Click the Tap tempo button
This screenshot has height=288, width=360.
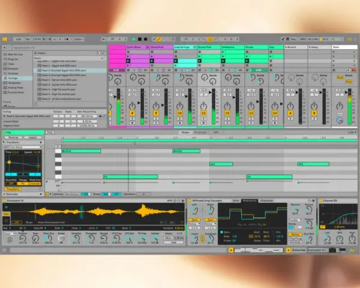pyautogui.click(x=28, y=39)
